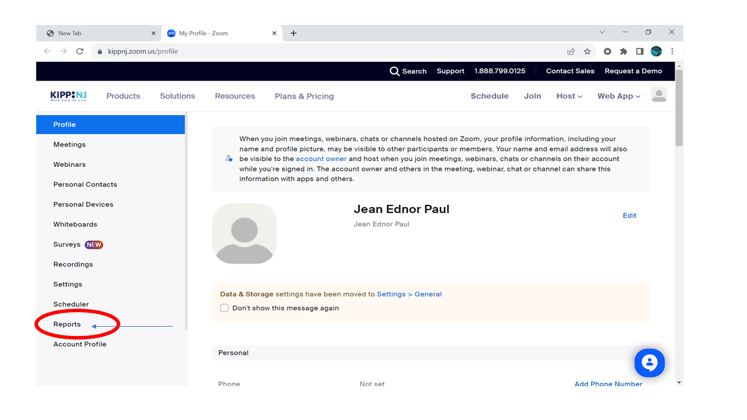
Task: Open the Chrome extensions puzzle icon
Action: (x=623, y=51)
